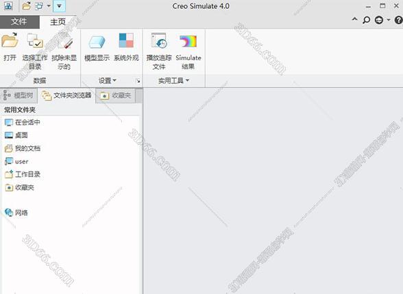This screenshot has width=403, height=294.
Task: Click the Open (打开) folder icon
Action: pos(10,40)
